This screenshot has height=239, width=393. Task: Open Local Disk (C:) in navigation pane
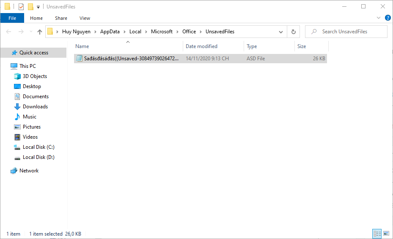(x=38, y=147)
